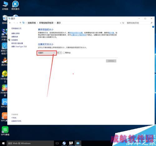This screenshot has height=146, width=156.
Task: Click the forward arrow in Display window
Action: click(14, 23)
